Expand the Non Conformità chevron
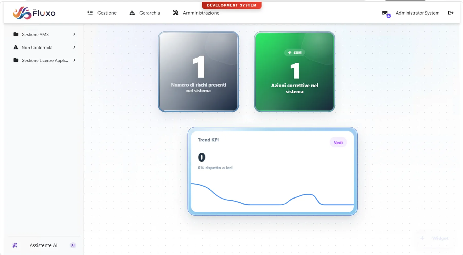This screenshot has height=255, width=463. coord(74,47)
